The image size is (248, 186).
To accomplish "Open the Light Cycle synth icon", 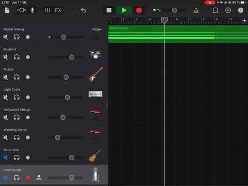I will pyautogui.click(x=96, y=94).
